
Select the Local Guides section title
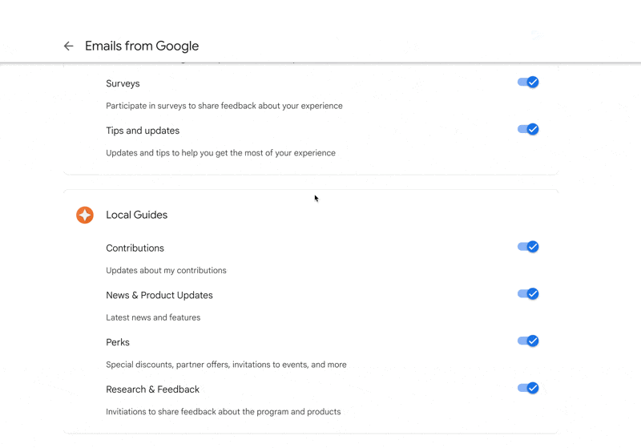[x=136, y=215]
